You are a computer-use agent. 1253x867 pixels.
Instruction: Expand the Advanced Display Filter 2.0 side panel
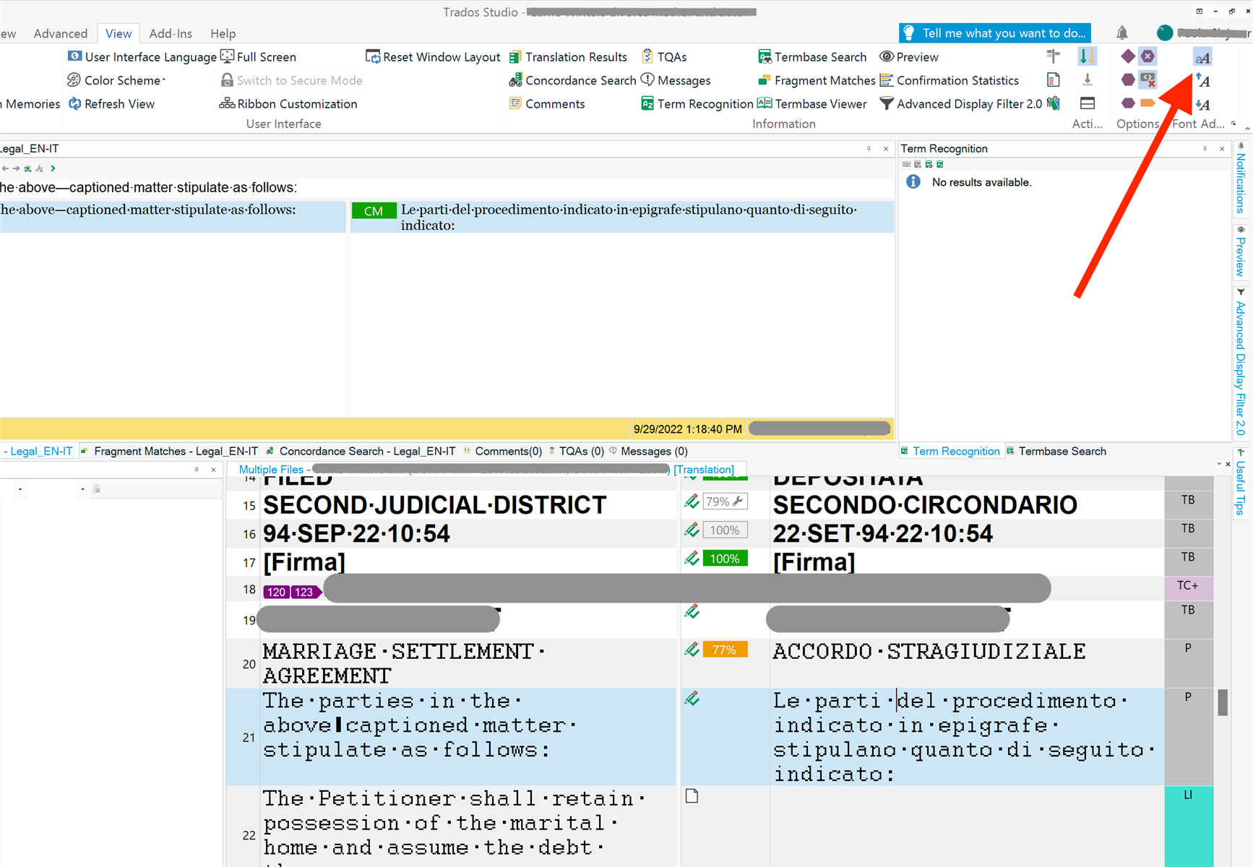pos(1241,362)
